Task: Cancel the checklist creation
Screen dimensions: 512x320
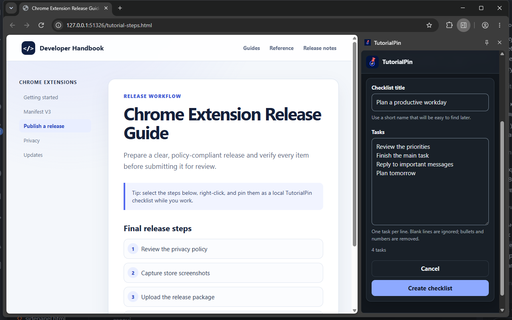Action: (430, 269)
